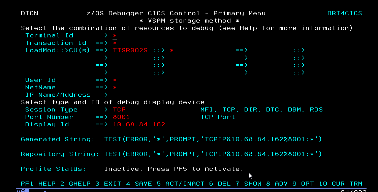Select the TTSR002S load module field
This screenshot has width=378, height=192.
[130, 50]
